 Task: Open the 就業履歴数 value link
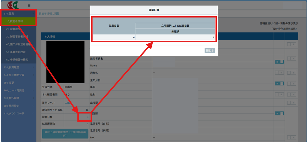[88, 124]
